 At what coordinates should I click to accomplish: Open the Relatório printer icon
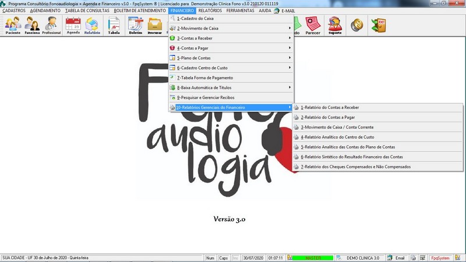(92, 26)
